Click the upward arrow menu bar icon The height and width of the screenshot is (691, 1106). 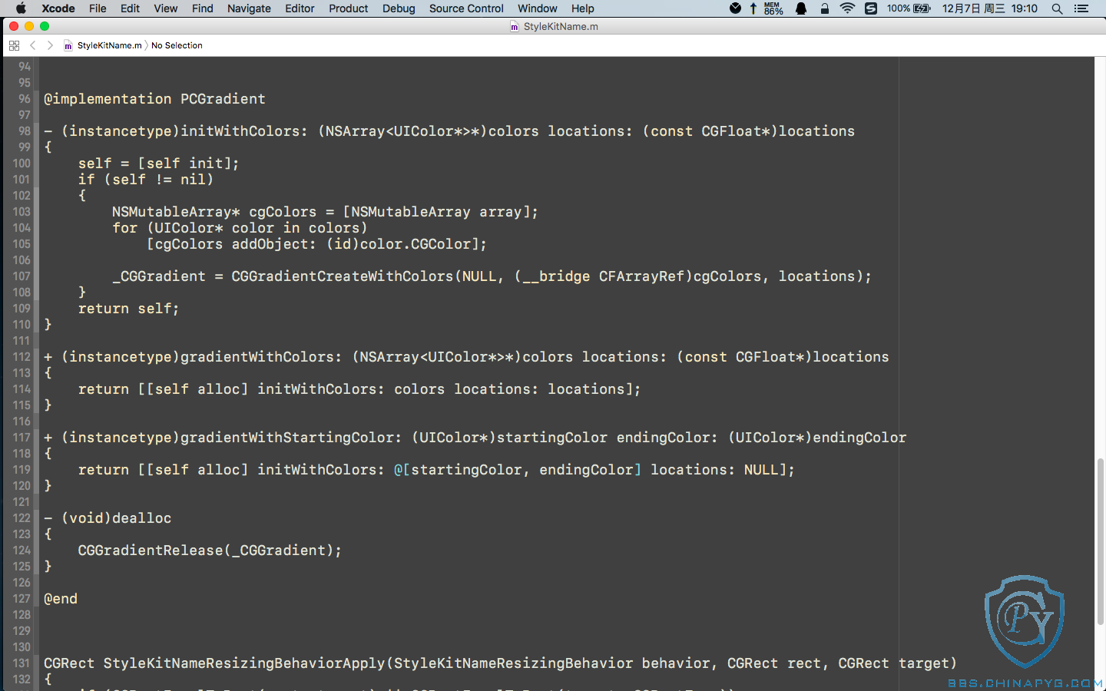[753, 8]
